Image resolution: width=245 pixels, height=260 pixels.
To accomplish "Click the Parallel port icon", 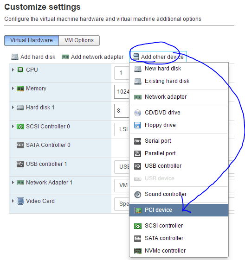I will point(138,153).
